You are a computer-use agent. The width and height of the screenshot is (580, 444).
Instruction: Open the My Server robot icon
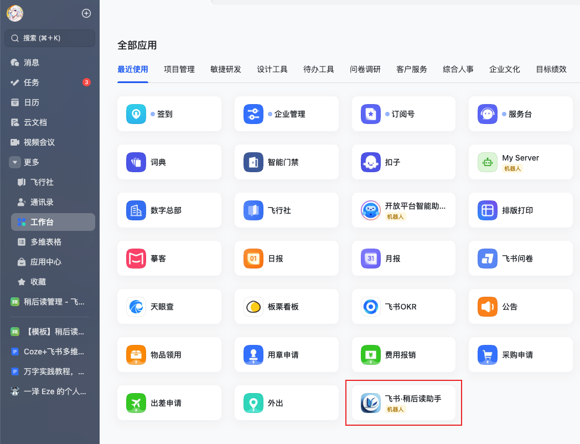pos(487,162)
